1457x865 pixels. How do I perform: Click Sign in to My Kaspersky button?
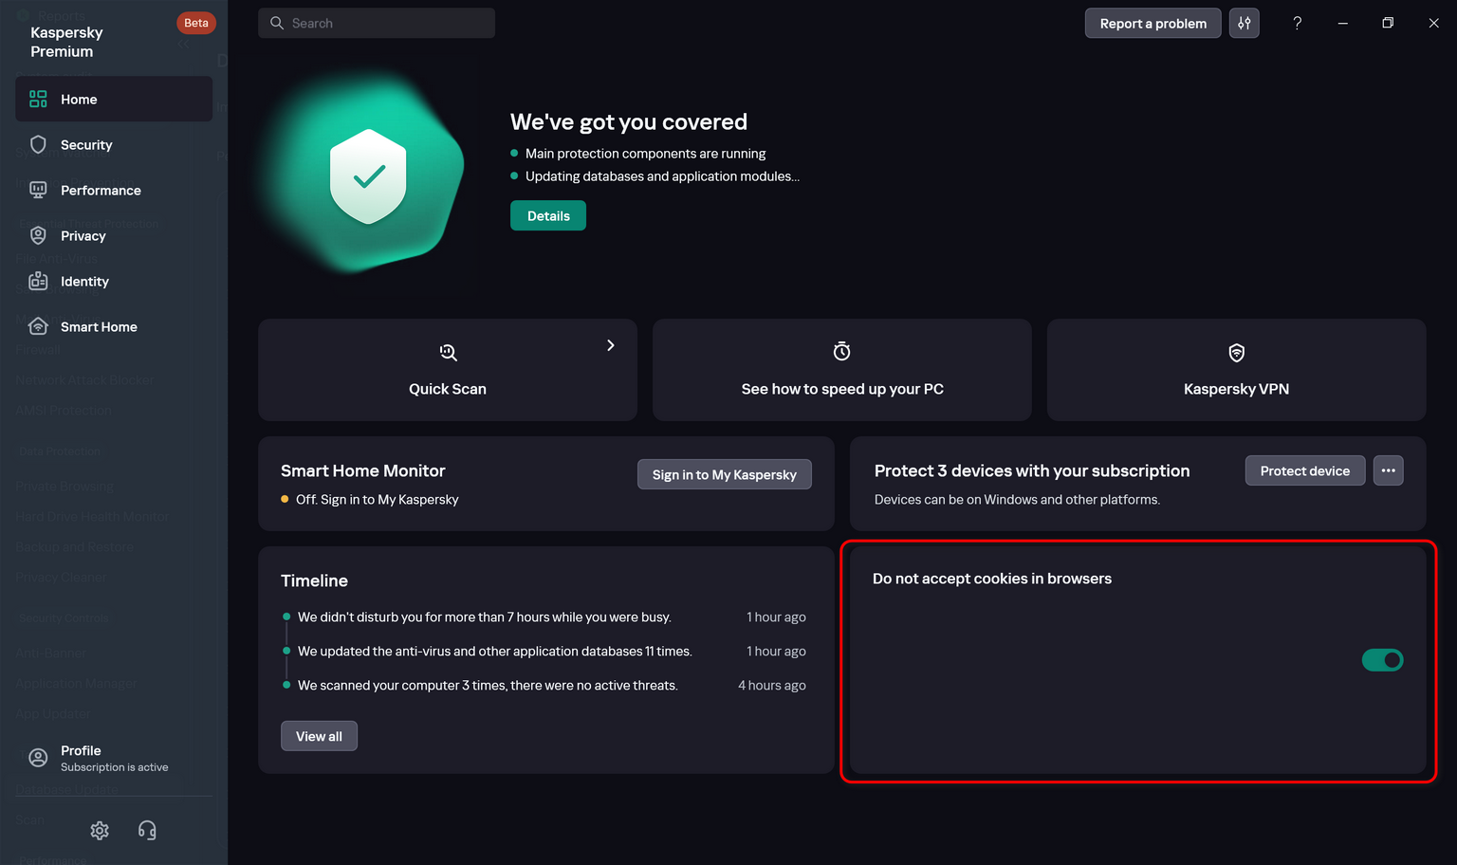point(724,474)
